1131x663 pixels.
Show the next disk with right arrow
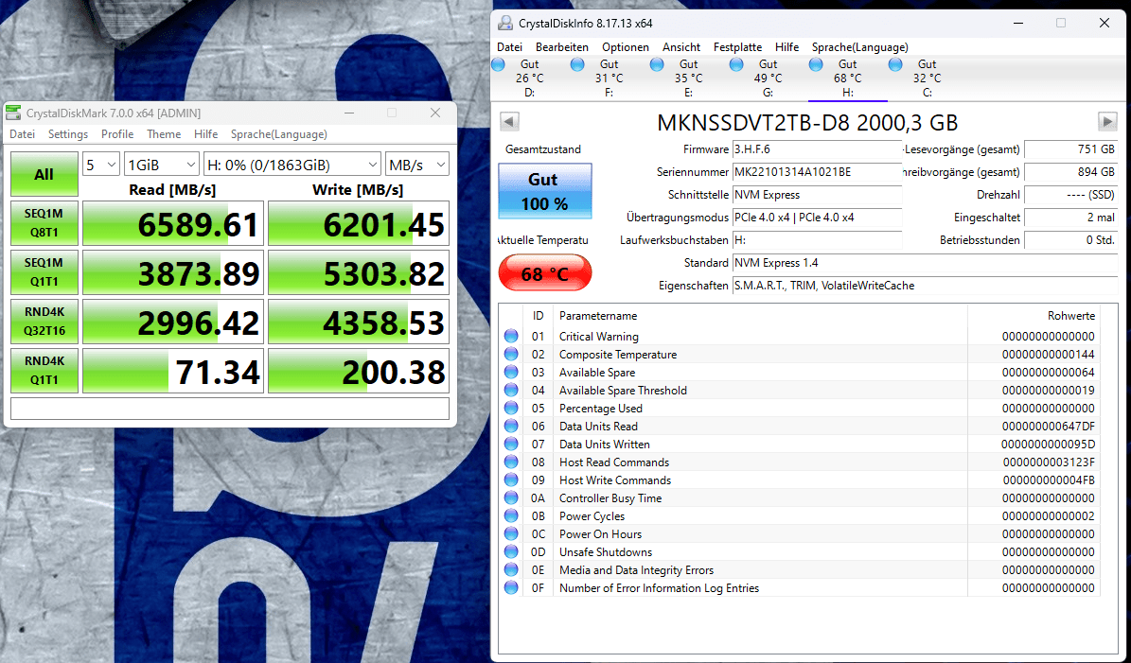(1107, 122)
